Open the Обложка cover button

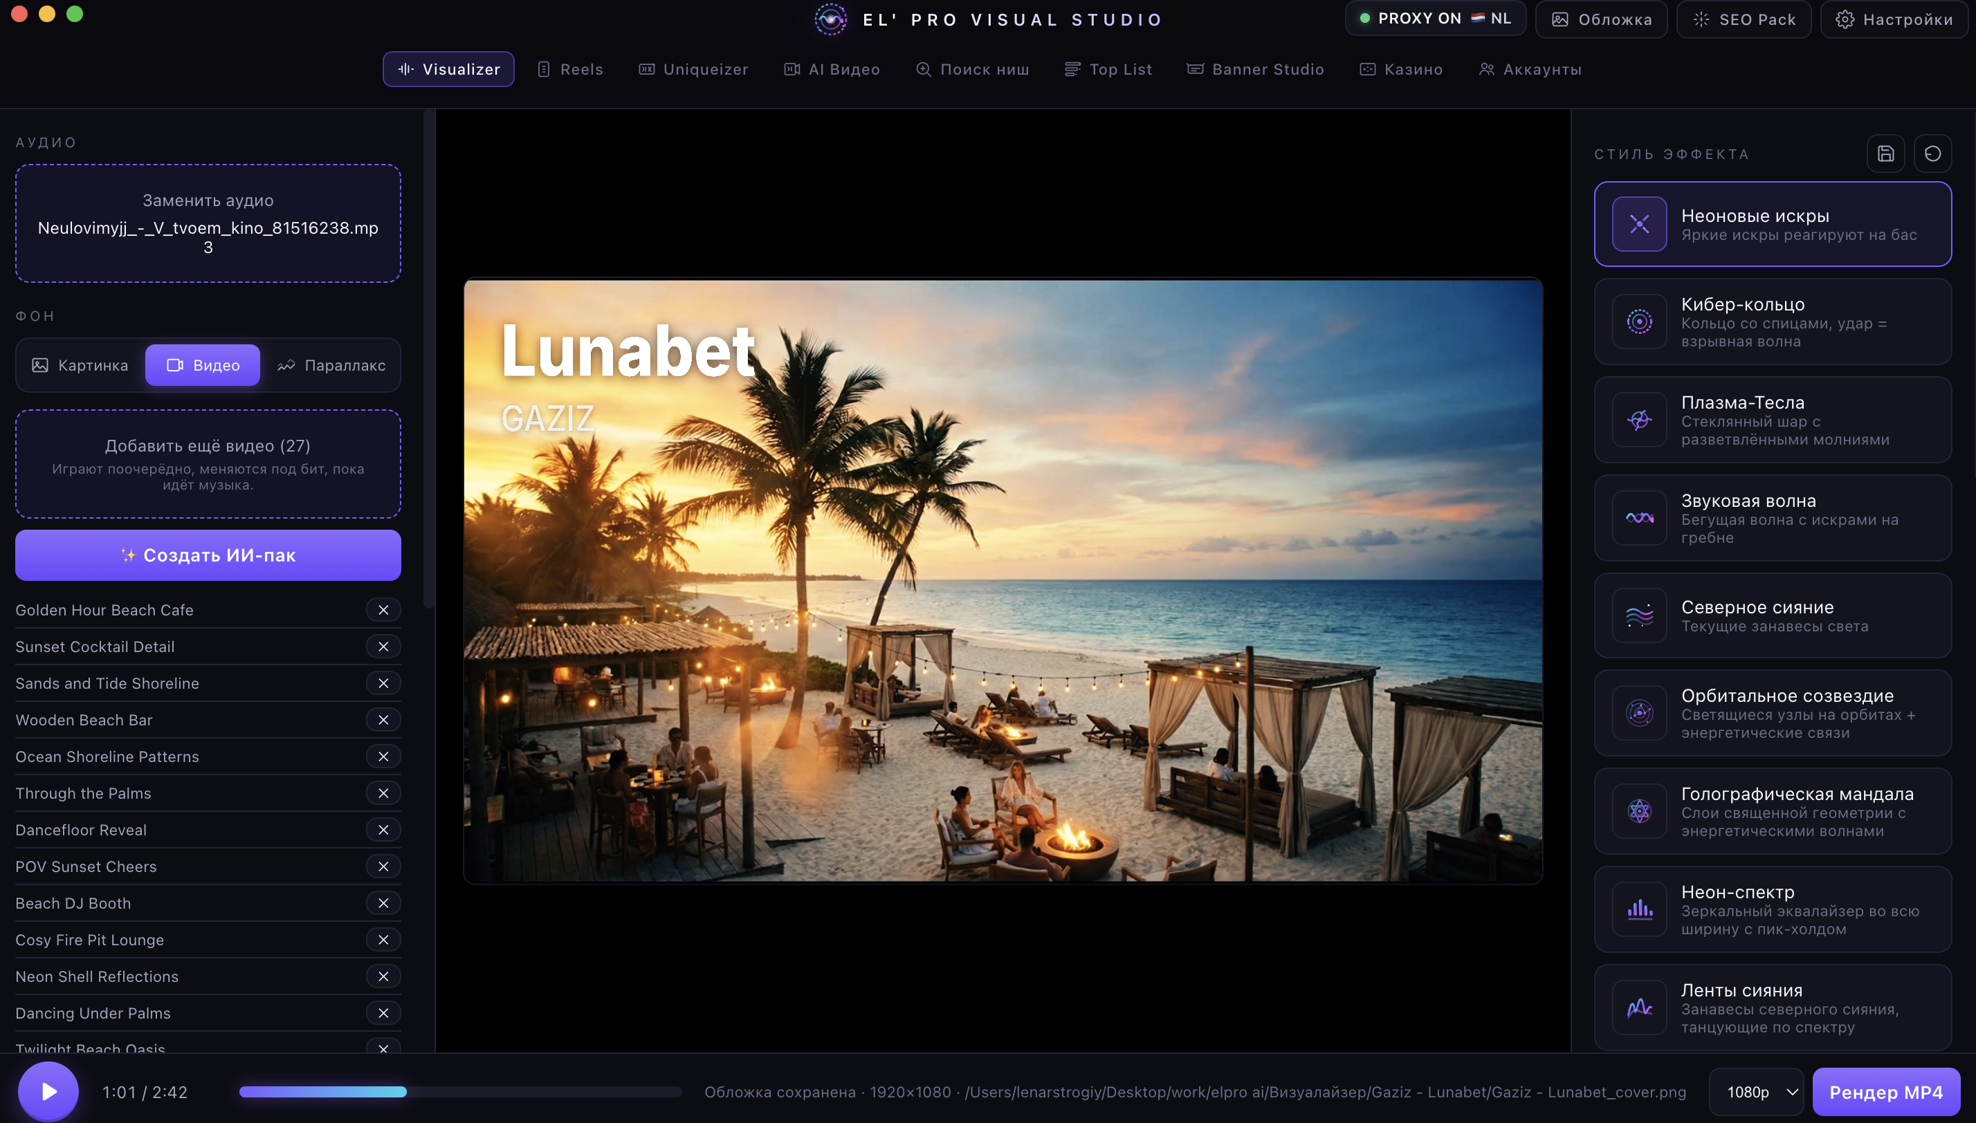coord(1601,19)
